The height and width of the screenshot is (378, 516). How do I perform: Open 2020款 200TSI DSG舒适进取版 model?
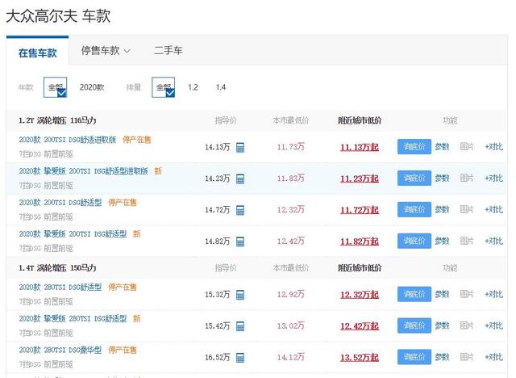[68, 140]
